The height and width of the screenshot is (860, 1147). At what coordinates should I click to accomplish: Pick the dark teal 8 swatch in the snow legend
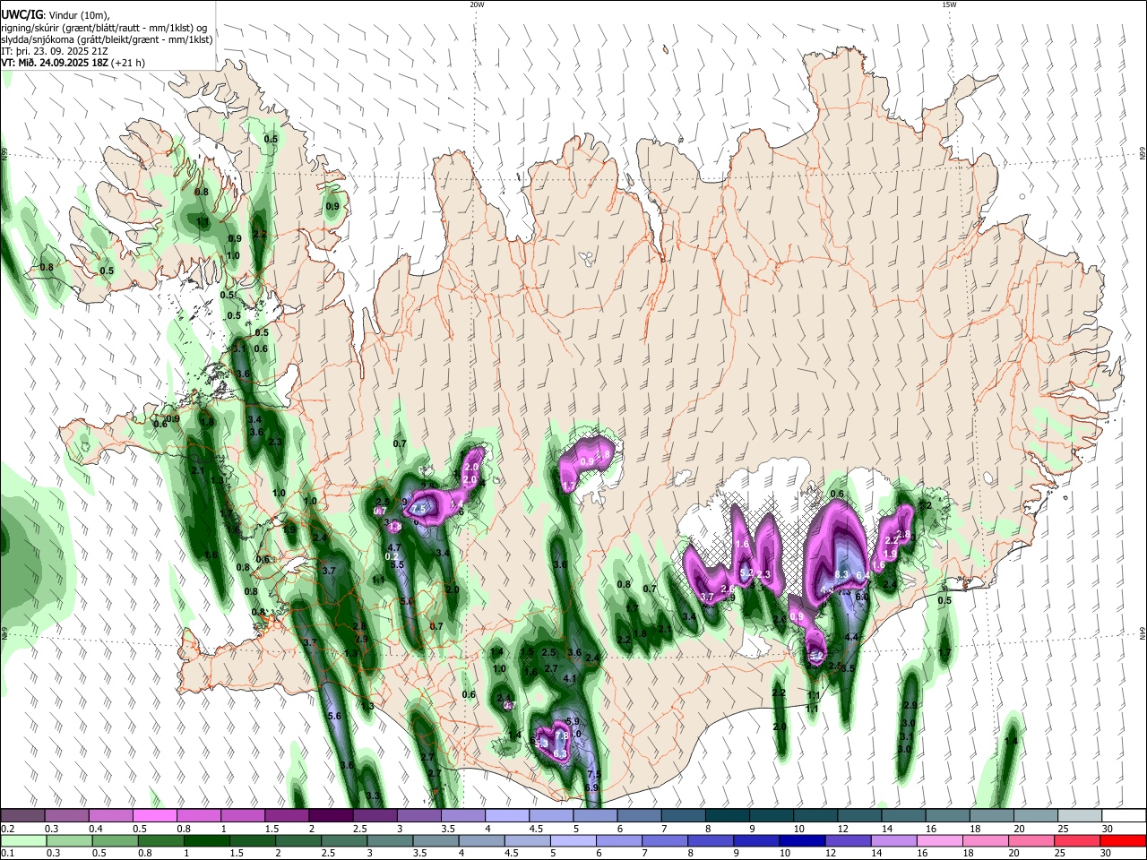728,815
